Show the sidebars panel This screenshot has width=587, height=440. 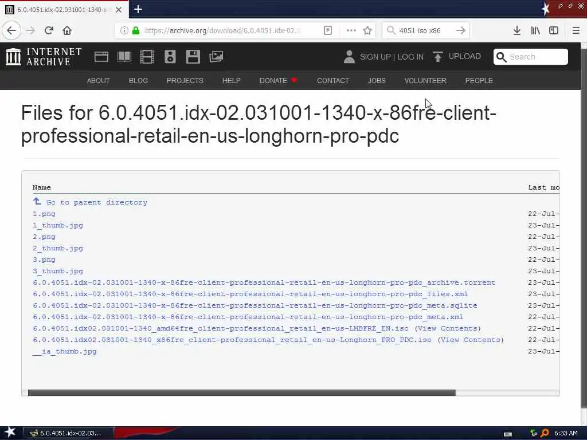click(554, 30)
